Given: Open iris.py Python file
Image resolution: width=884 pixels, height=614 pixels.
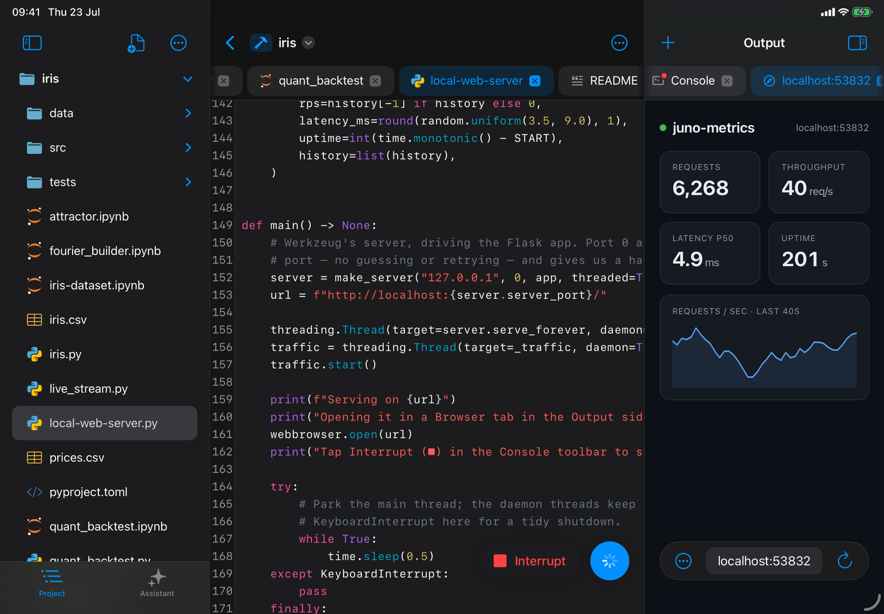Looking at the screenshot, I should 105,354.
